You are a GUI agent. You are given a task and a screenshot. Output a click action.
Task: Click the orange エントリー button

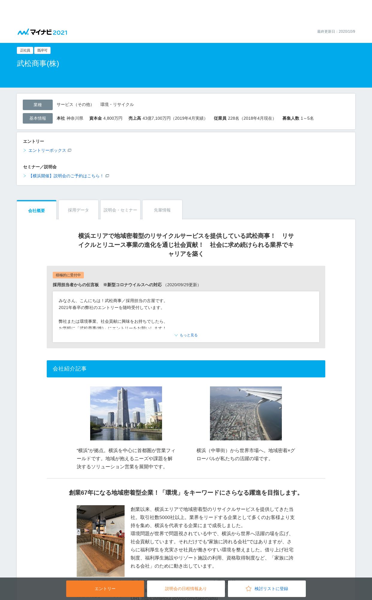[105, 589]
